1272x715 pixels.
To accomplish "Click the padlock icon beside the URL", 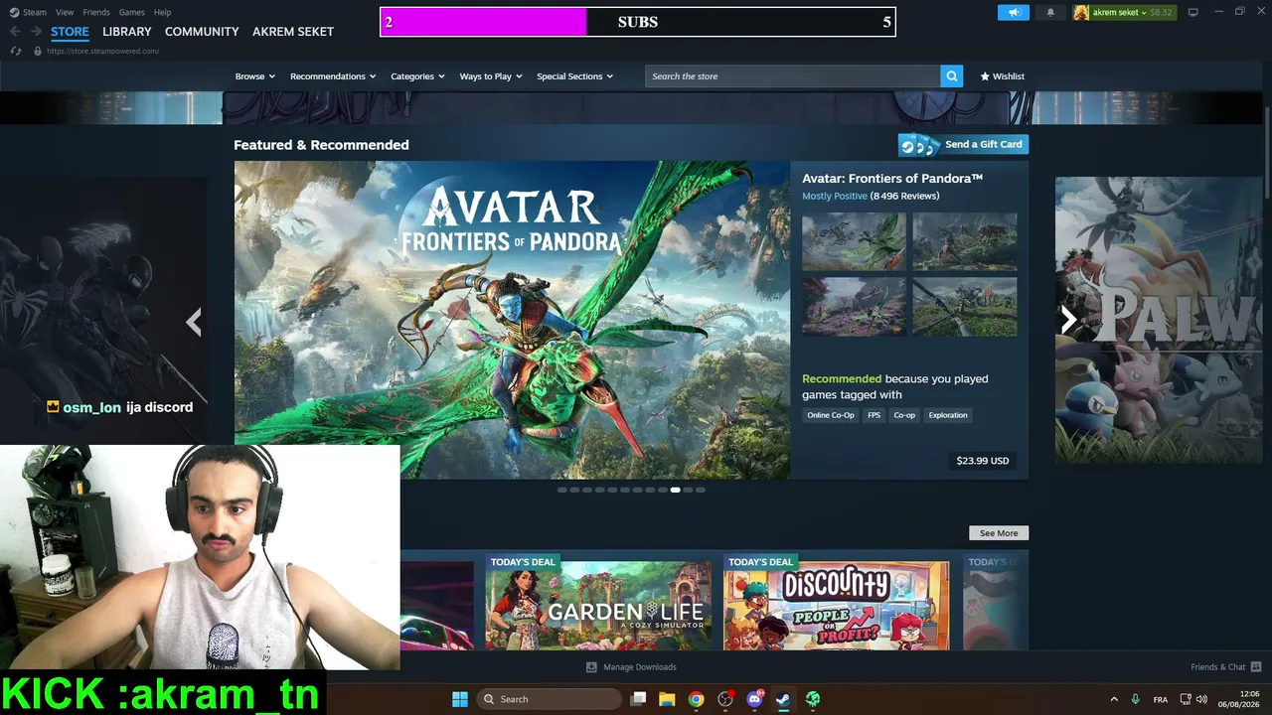I will tap(38, 51).
